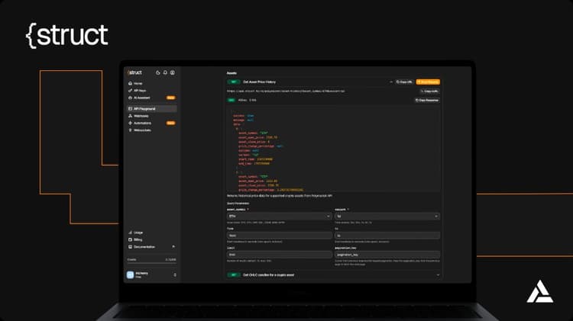Click the Assets section heading
This screenshot has height=321, width=573.
[231, 73]
